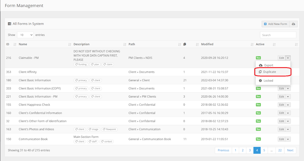Click the Yes badge for Client's Confidential Information
Screen dimensions: 304x161
click(x=258, y=113)
